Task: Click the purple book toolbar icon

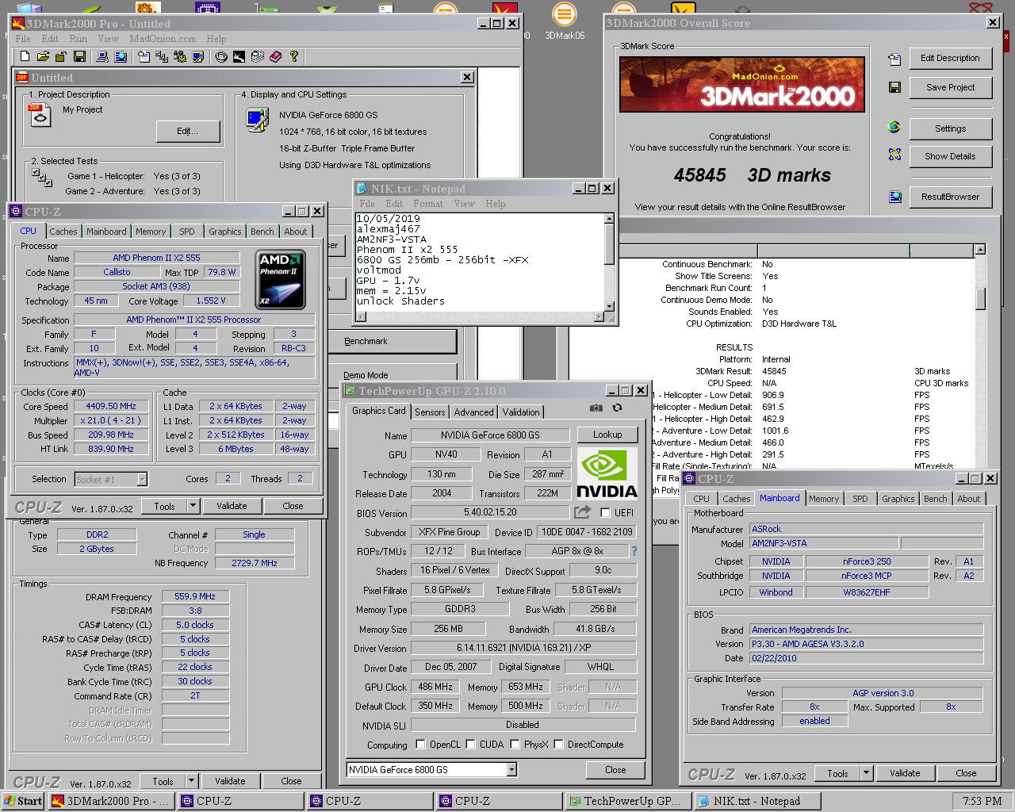Action: 276,56
